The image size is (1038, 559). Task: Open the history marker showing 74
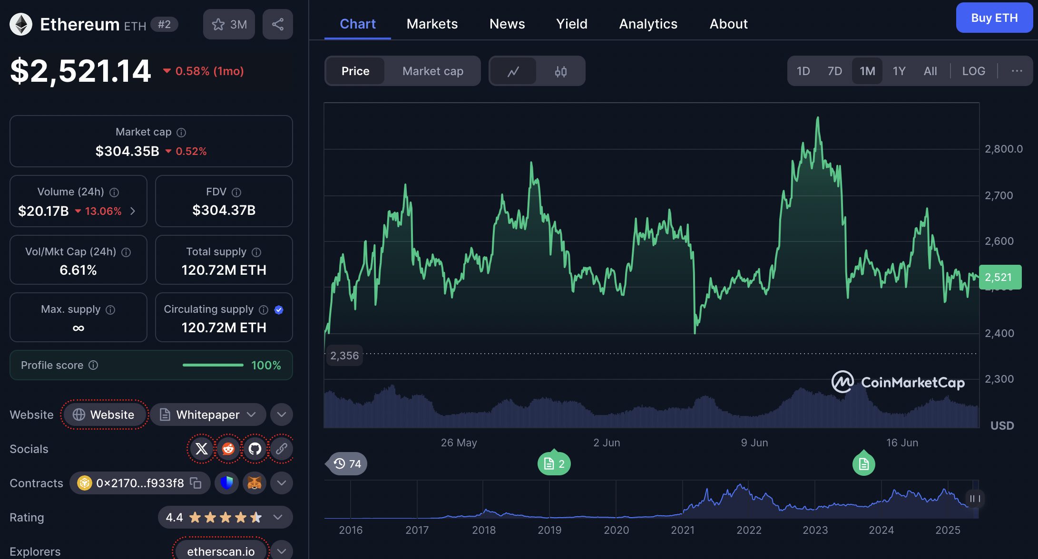[347, 463]
